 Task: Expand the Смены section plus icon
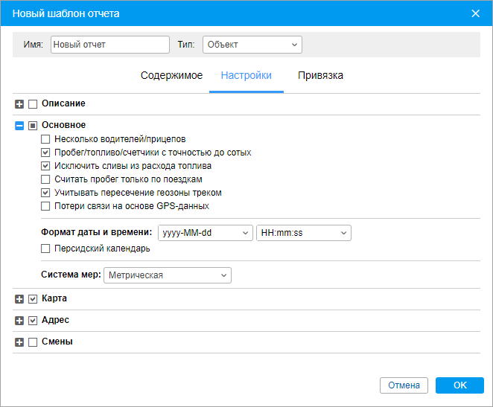[19, 342]
